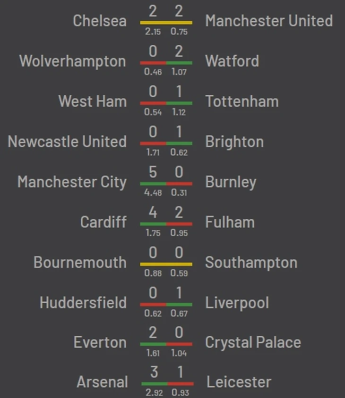The height and width of the screenshot is (398, 345).
Task: Go to Tottenham team page
Action: pos(241,101)
